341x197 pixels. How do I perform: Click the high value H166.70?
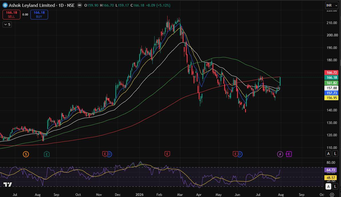point(107,5)
